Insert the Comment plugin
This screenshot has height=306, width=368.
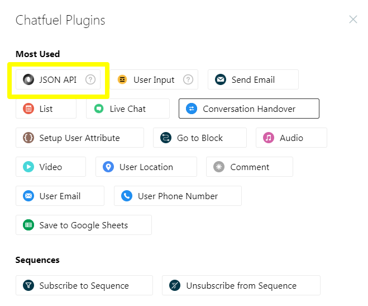[x=249, y=167]
